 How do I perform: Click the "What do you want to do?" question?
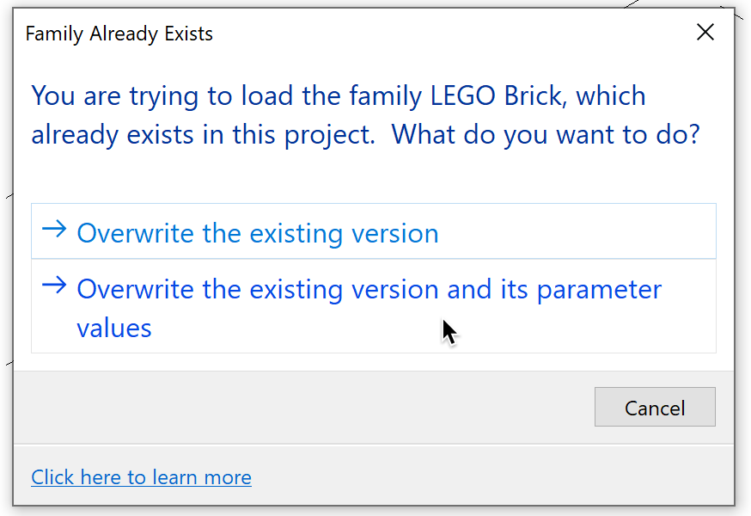[546, 135]
